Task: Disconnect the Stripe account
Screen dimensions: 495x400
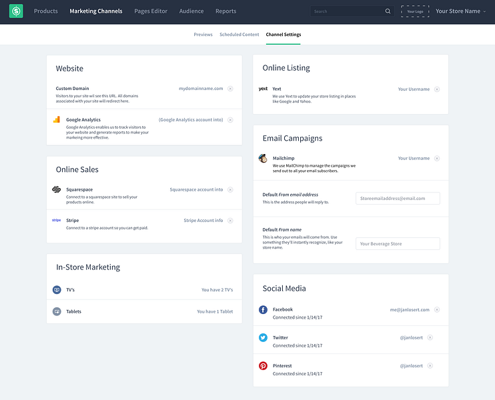Action: coord(230,221)
